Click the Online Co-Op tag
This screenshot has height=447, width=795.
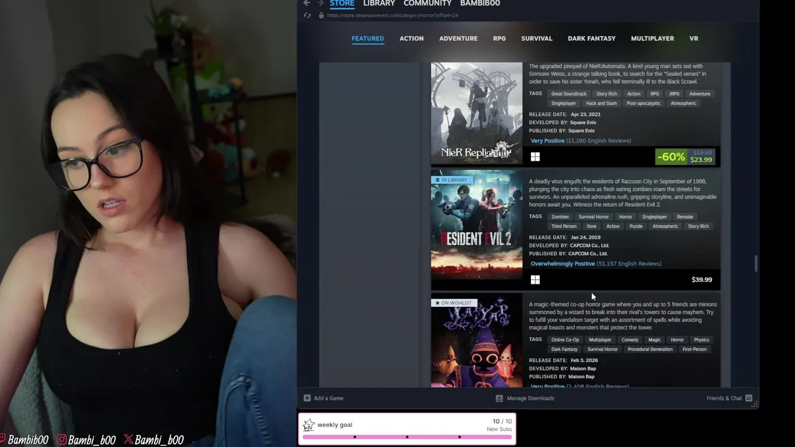point(565,340)
